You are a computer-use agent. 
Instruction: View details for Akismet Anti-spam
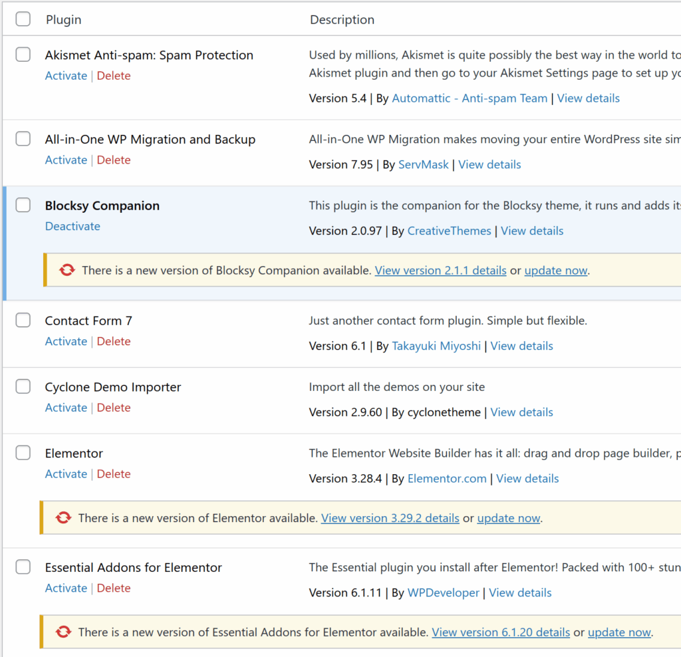(588, 98)
